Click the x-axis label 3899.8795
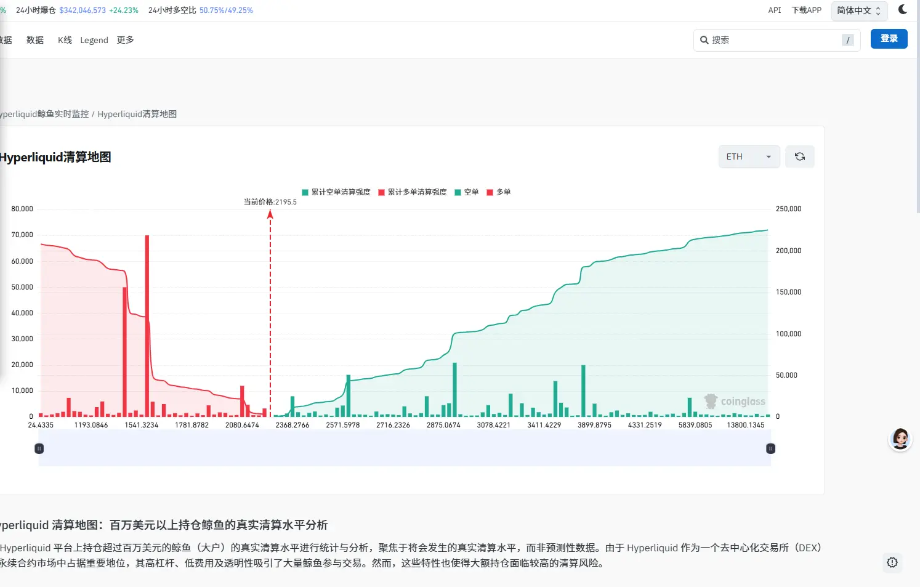The height and width of the screenshot is (587, 920). (595, 425)
